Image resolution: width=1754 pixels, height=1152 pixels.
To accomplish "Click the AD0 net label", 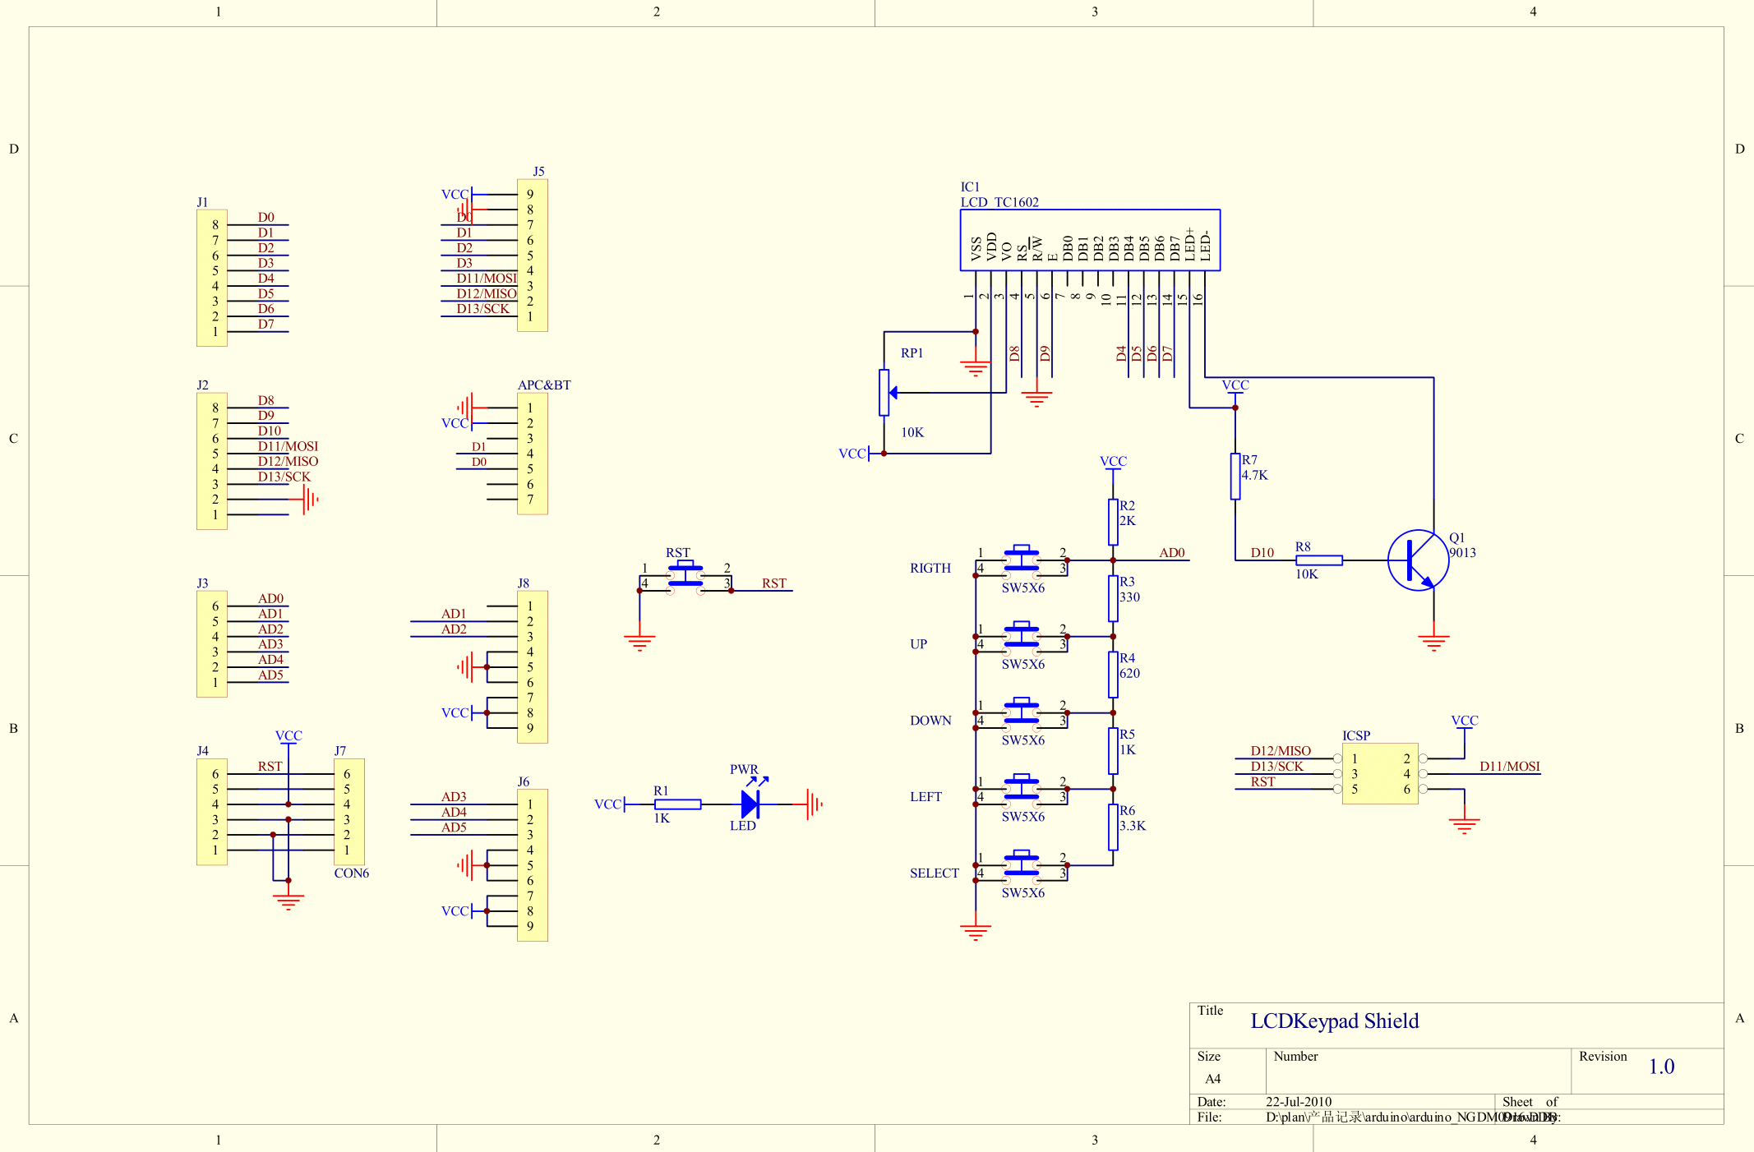I will 1171,553.
